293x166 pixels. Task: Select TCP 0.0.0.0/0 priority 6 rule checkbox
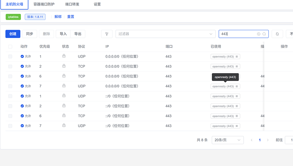(10, 76)
